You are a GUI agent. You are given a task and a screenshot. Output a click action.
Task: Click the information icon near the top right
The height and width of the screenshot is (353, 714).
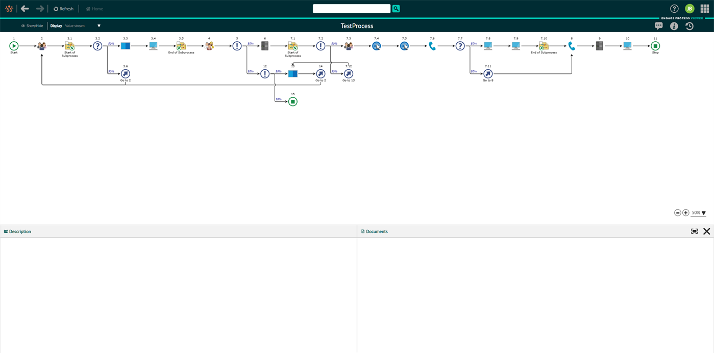tap(674, 25)
